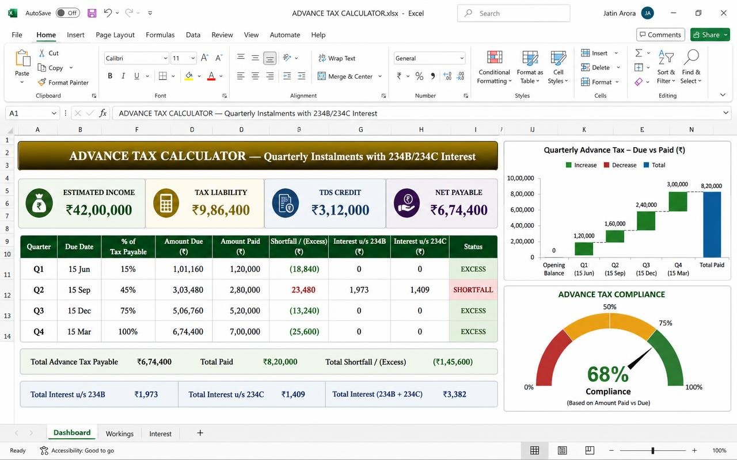
Task: Switch to the Formulas ribbon tab
Action: (160, 34)
